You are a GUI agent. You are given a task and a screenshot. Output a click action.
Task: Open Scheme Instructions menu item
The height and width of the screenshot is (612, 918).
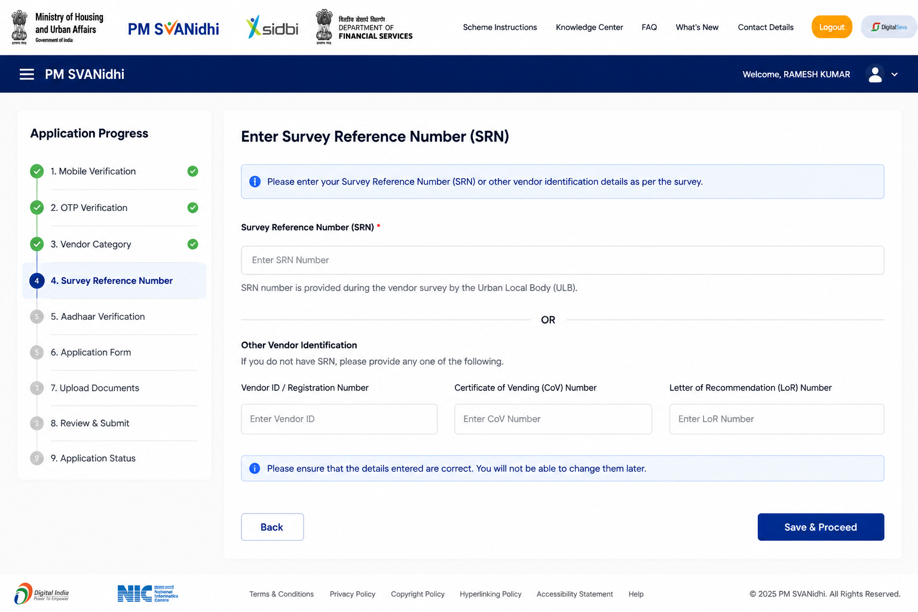[x=500, y=27]
